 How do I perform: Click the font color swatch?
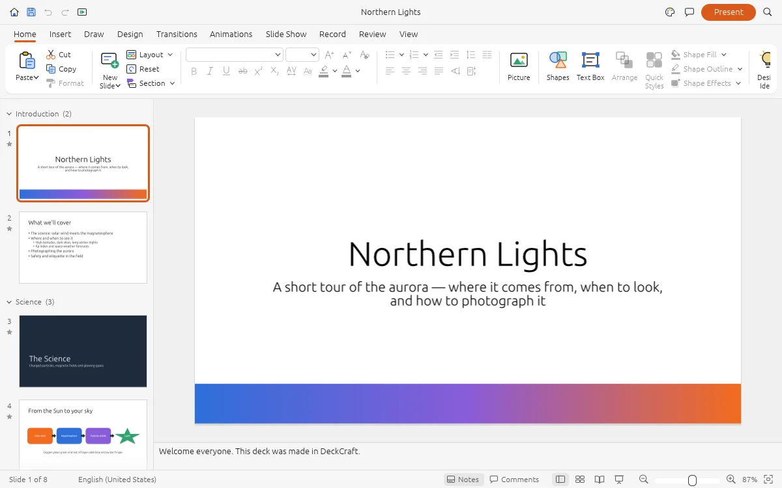point(347,71)
